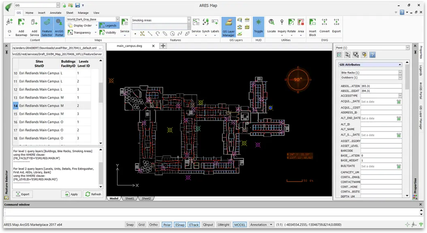
Task: Select row 14 Esri Redlands Main Campus
Action: pos(52,106)
